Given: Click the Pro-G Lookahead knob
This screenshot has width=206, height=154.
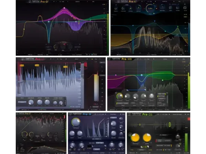Looking at the screenshot, I should pyautogui.click(x=121, y=134).
